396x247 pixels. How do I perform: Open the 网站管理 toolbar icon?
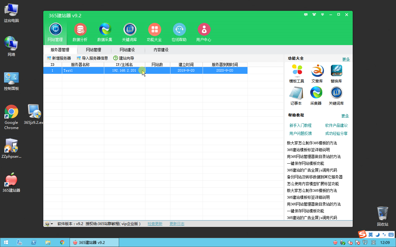tap(55, 33)
